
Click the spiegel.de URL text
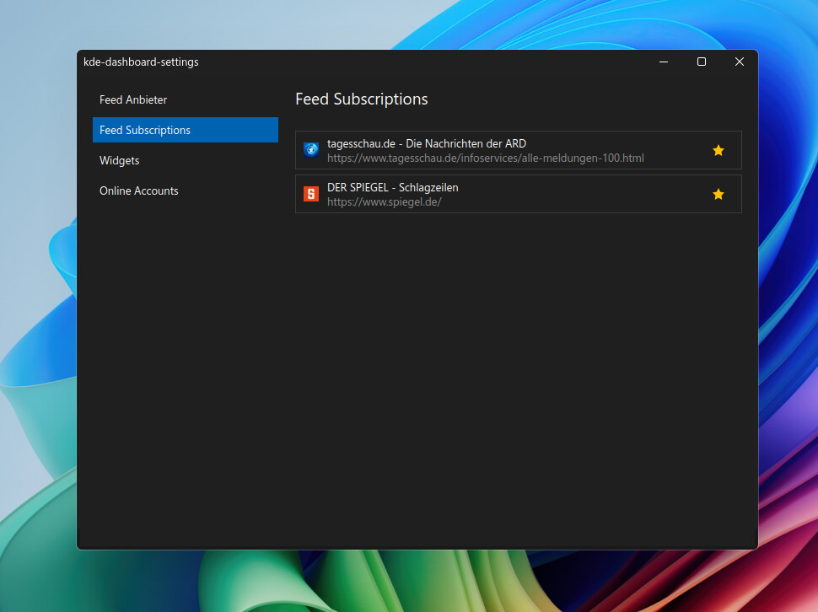coord(384,201)
